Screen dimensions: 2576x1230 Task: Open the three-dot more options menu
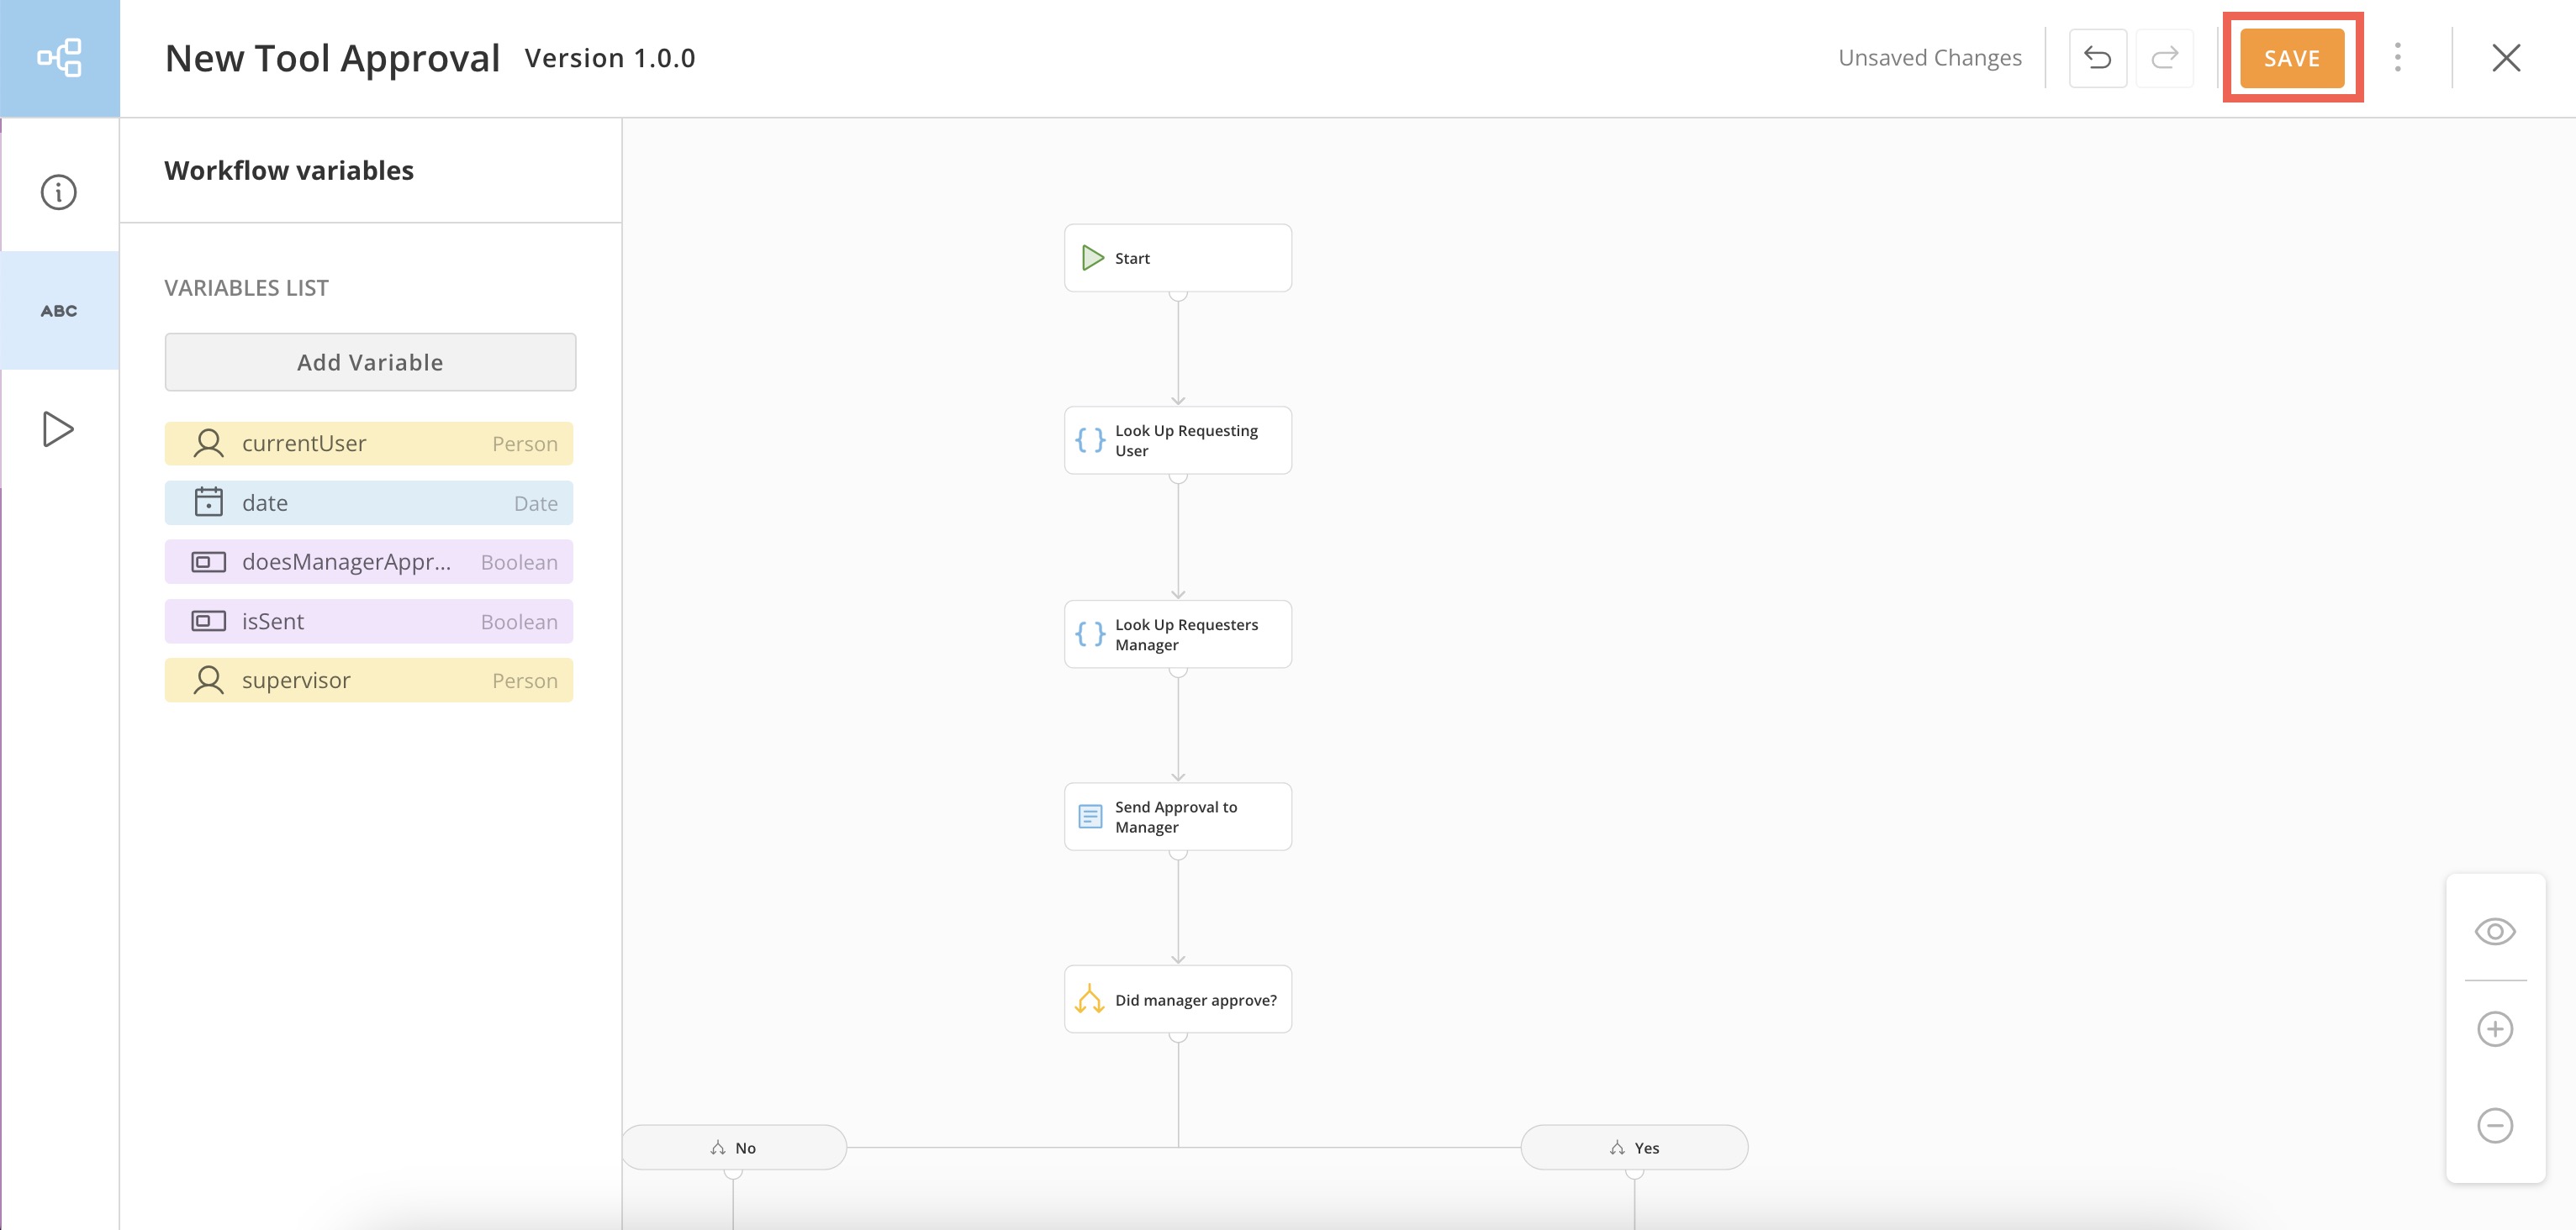[2397, 58]
